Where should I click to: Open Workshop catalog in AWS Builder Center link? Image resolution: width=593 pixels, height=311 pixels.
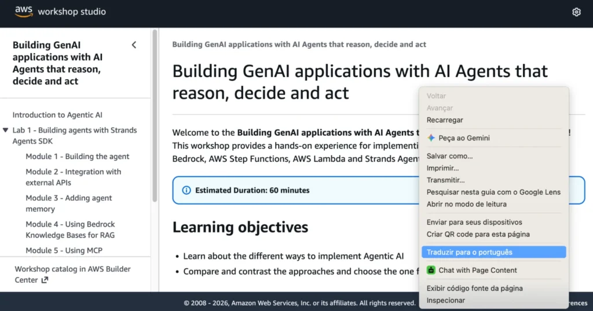pyautogui.click(x=72, y=275)
